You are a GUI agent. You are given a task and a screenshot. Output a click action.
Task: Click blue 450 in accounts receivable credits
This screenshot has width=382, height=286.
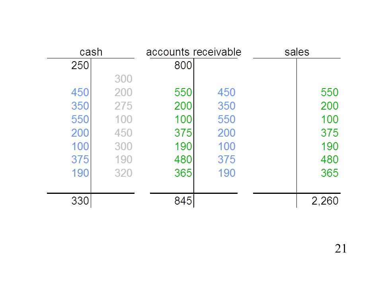[x=226, y=93]
